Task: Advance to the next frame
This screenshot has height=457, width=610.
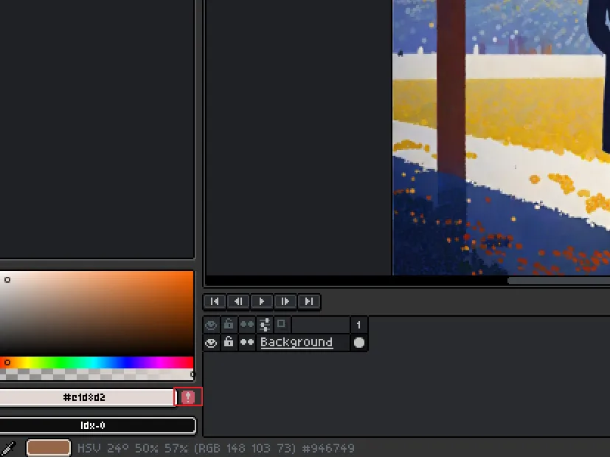Action: 285,301
